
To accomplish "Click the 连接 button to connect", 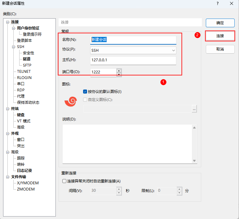I will tap(220, 36).
